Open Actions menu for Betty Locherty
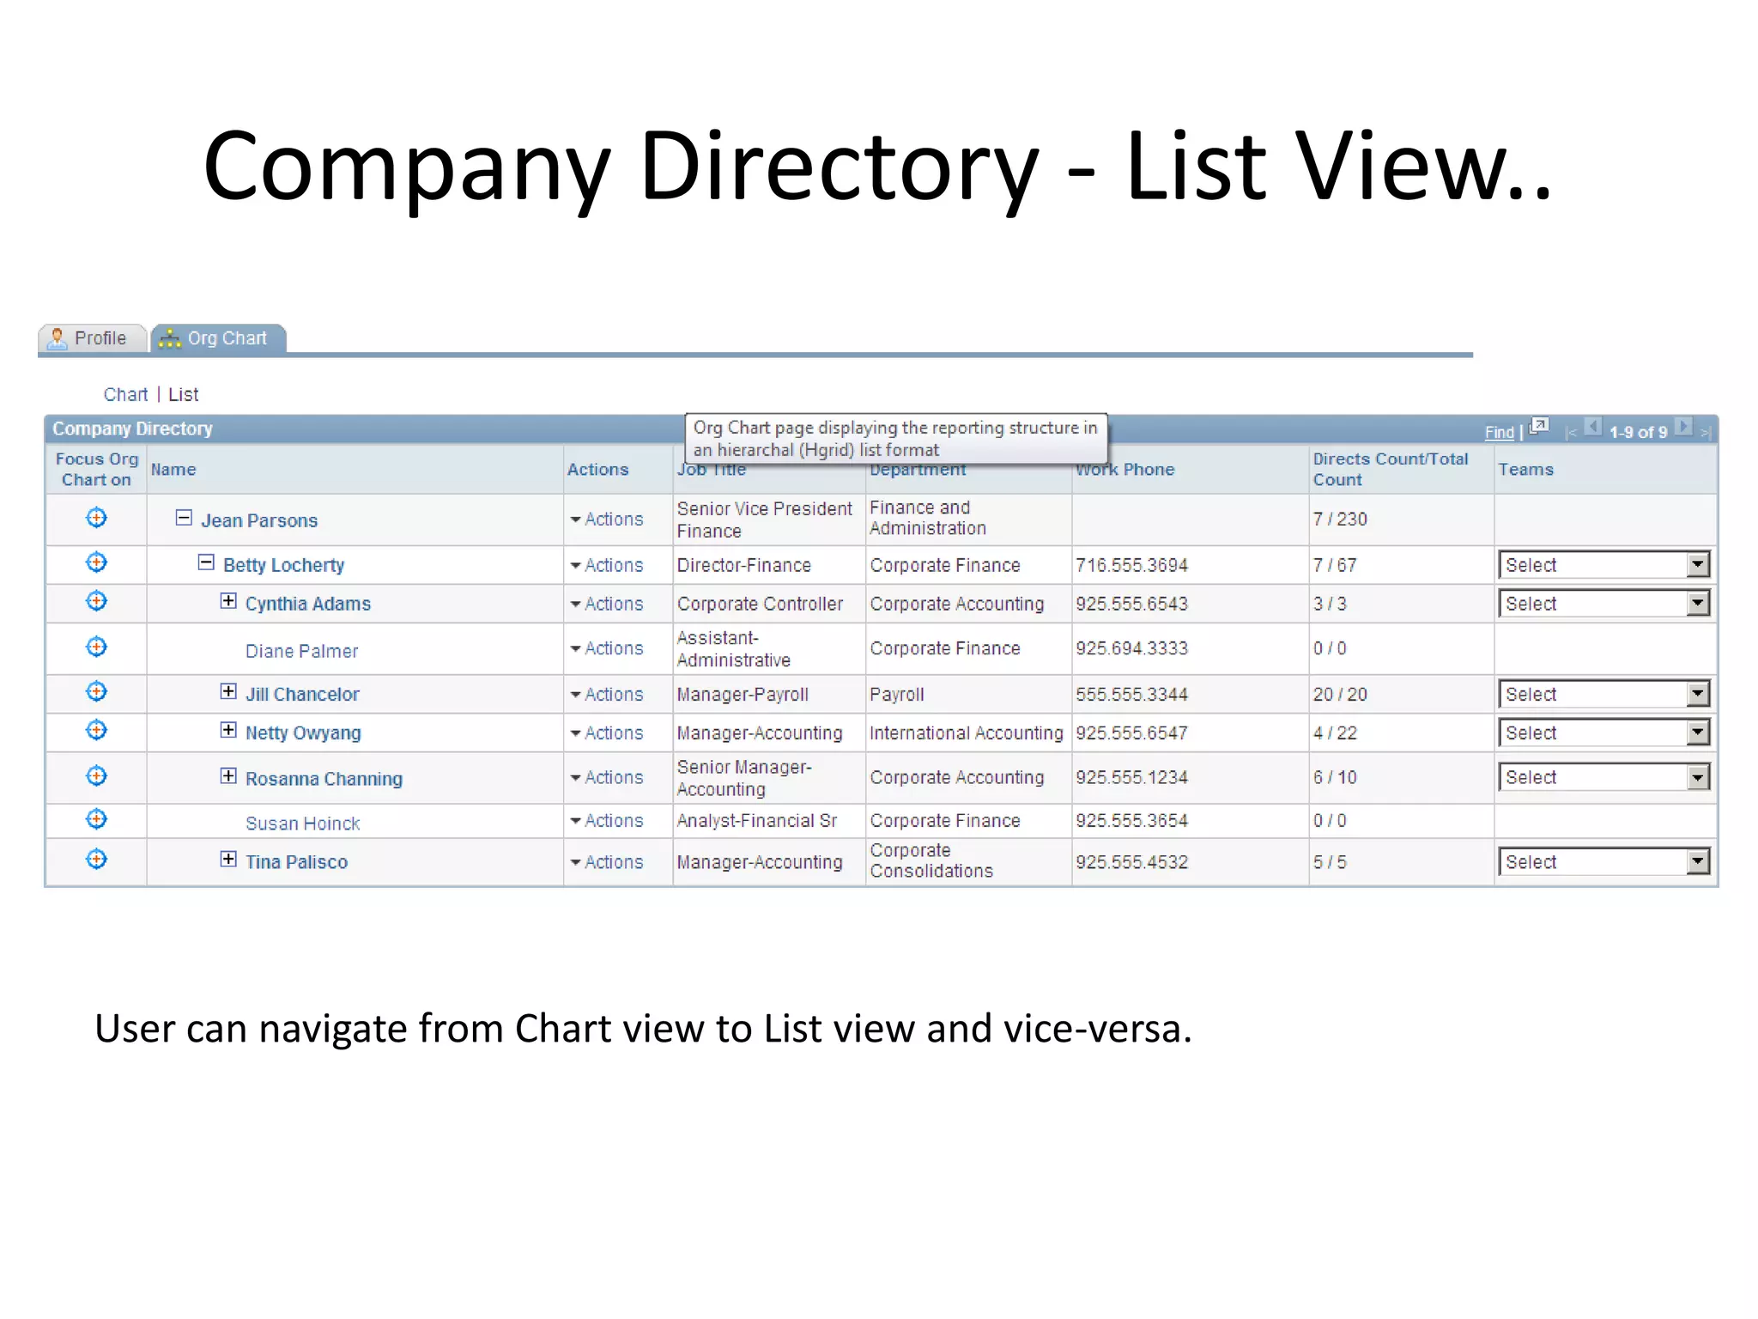The width and height of the screenshot is (1758, 1319). [x=606, y=565]
